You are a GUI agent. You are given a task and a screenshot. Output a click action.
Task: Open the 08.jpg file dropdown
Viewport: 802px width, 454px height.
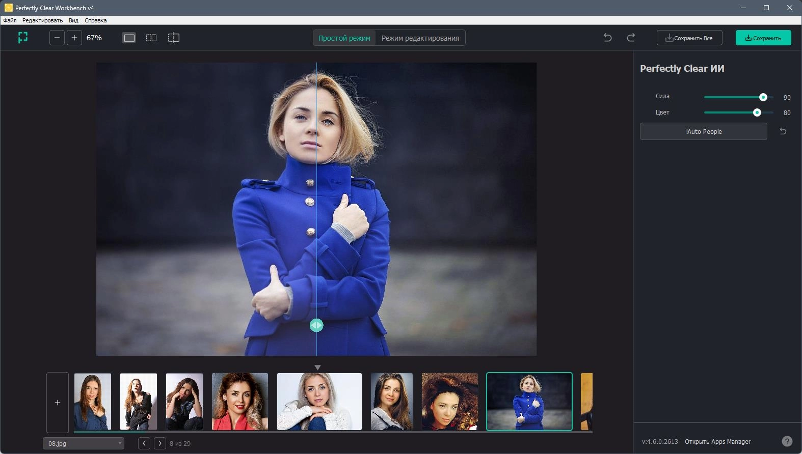click(84, 443)
